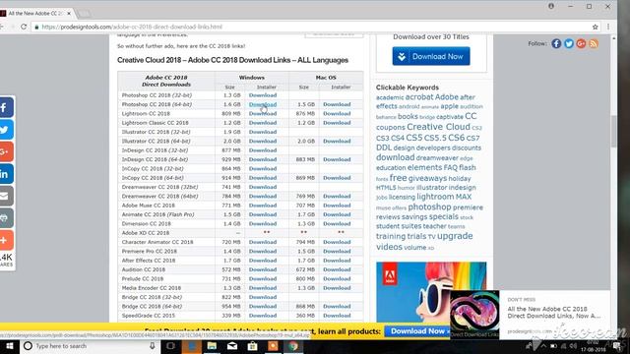Open a new browser tab

coord(84,14)
